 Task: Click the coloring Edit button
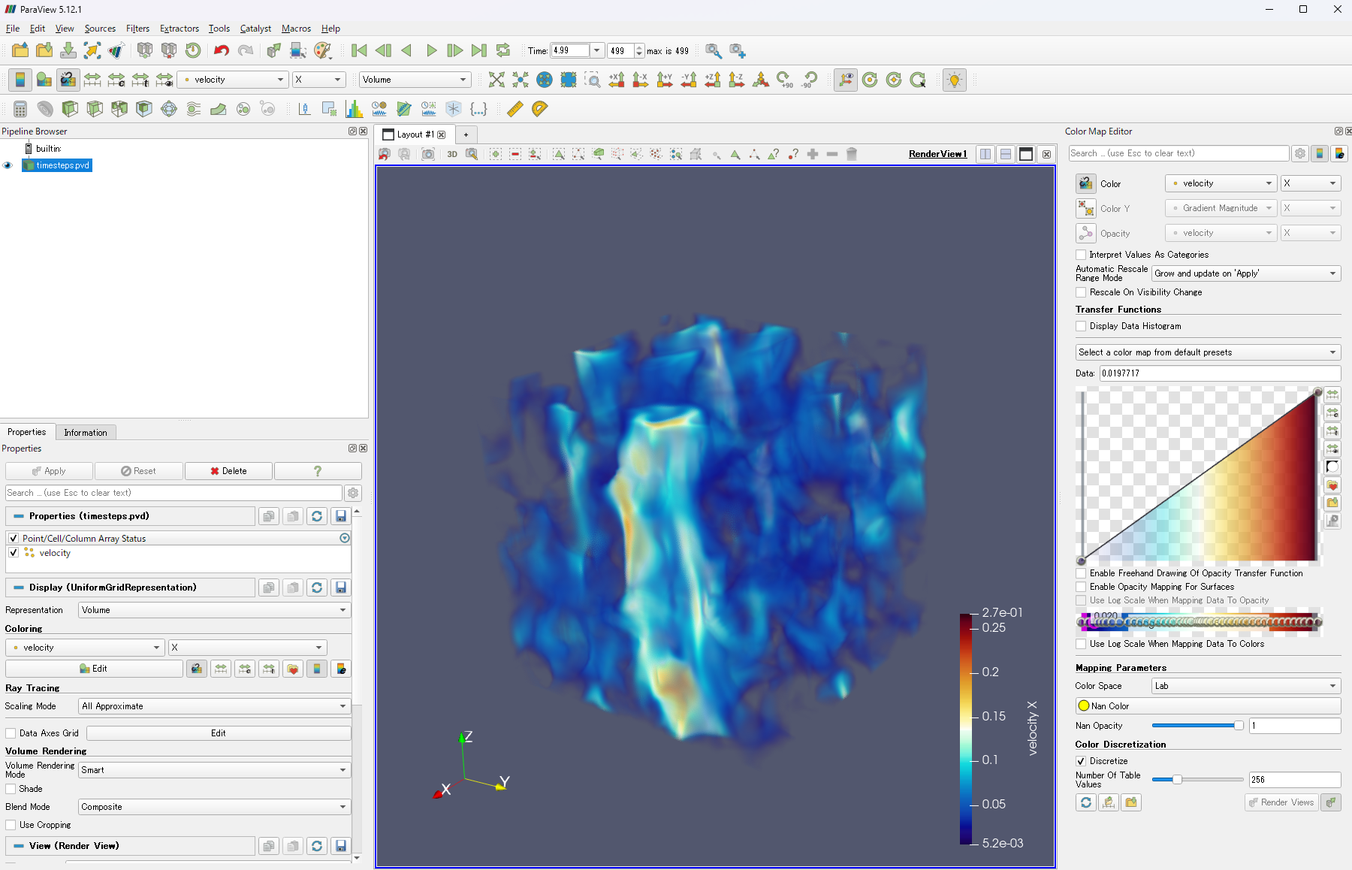94,669
